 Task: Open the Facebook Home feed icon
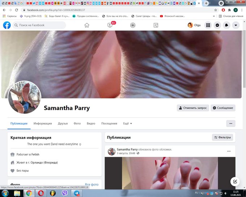(87, 25)
